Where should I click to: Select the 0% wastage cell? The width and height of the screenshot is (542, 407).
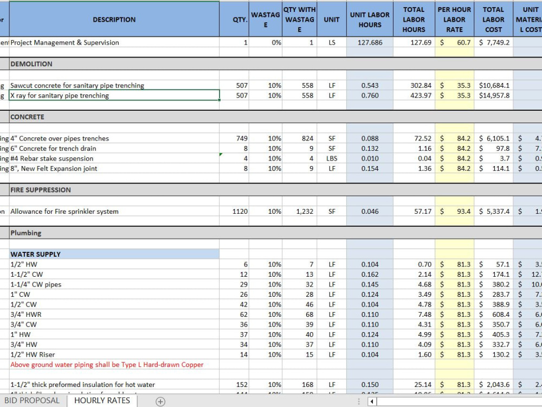coord(266,42)
